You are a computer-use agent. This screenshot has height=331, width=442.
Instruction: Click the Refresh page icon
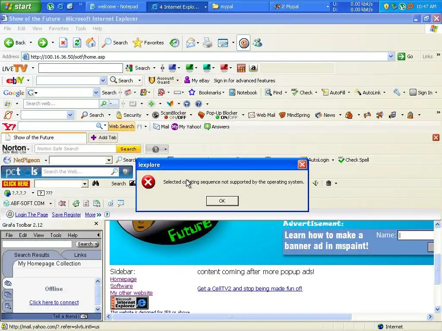(x=77, y=43)
